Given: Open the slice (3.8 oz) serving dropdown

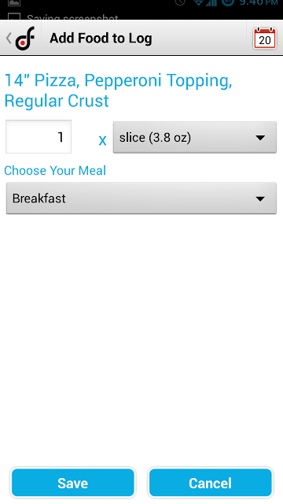Looking at the screenshot, I should [x=194, y=138].
